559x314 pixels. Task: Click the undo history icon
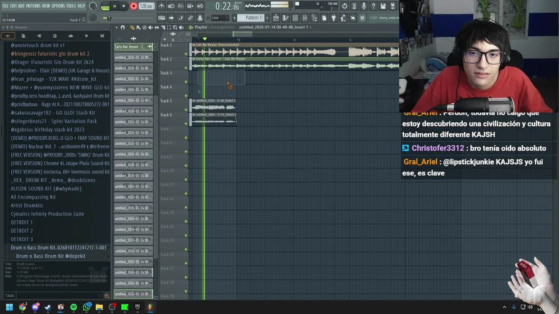coord(345,6)
